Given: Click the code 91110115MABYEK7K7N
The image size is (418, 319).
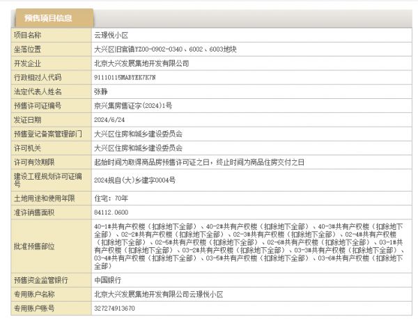Looking at the screenshot, I should (x=125, y=77).
